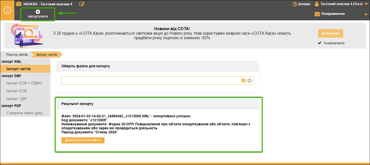
Task: Click the ВІДКРИТИ ДОКУМЕНТ button
Action: point(83,140)
